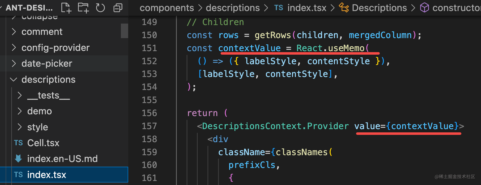Screen dimensions: 481x185
Task: Expand the demo folder chevron
Action: pos(20,111)
